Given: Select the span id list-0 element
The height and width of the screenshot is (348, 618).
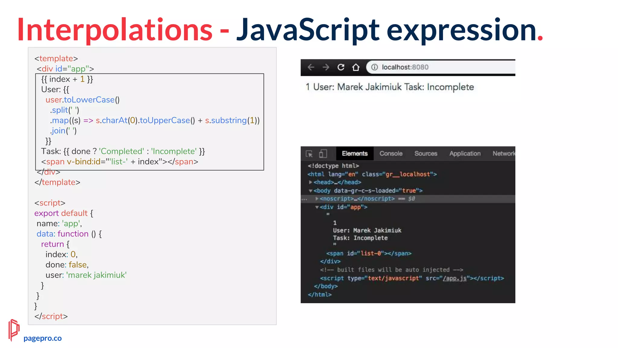Looking at the screenshot, I should (x=369, y=253).
